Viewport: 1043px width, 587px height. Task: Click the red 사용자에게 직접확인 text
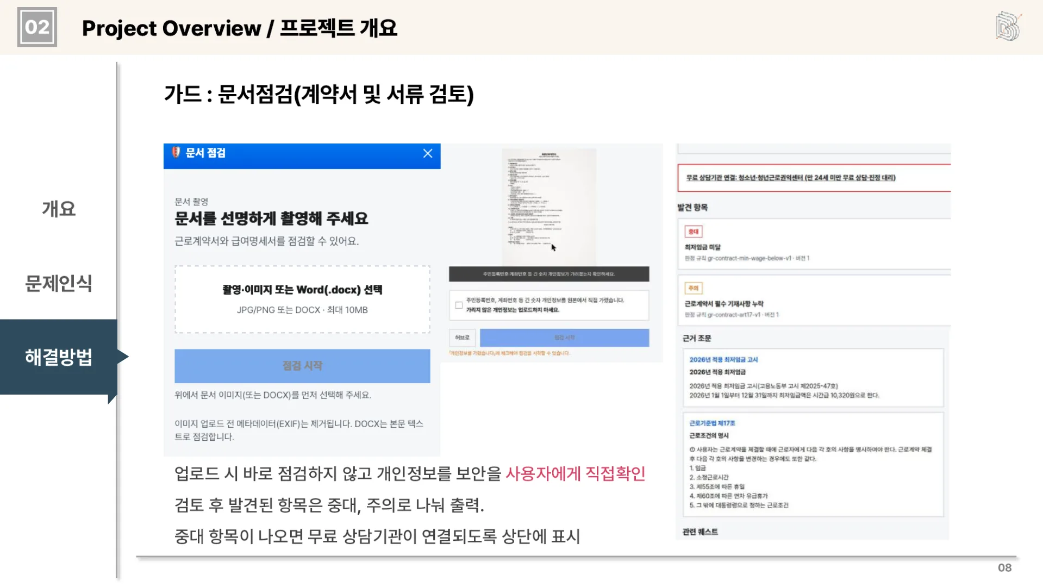575,473
